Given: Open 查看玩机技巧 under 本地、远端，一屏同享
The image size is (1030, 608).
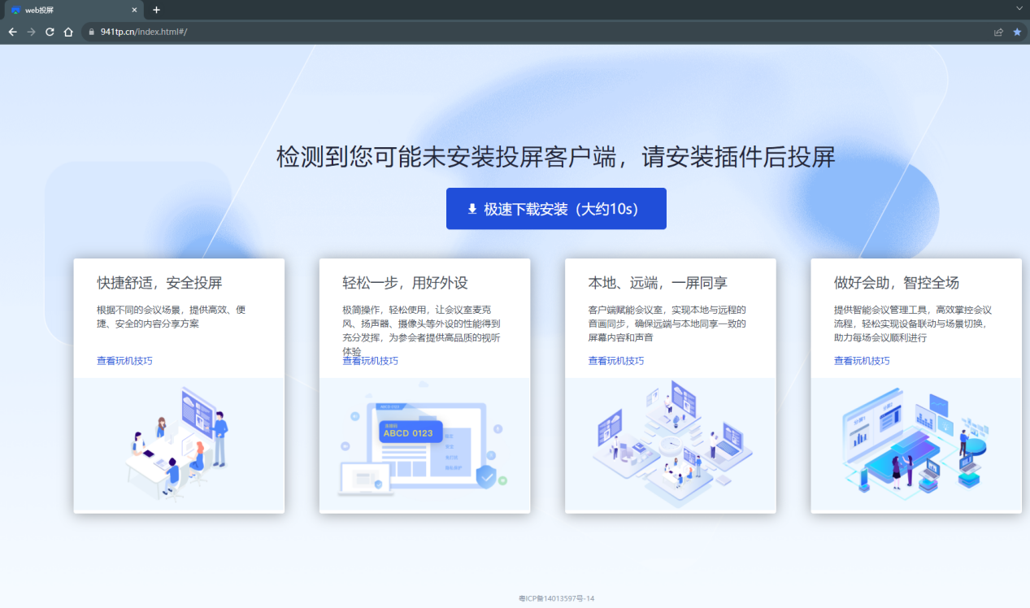Looking at the screenshot, I should (x=616, y=361).
